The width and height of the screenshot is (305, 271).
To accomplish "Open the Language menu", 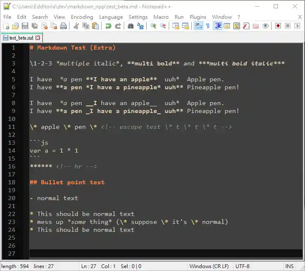I will (111, 17).
